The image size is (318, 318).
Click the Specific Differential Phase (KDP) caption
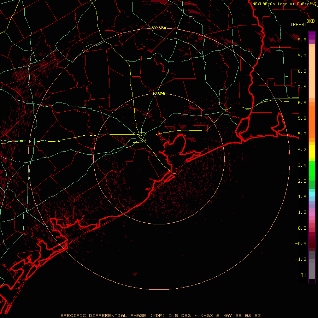112,316
